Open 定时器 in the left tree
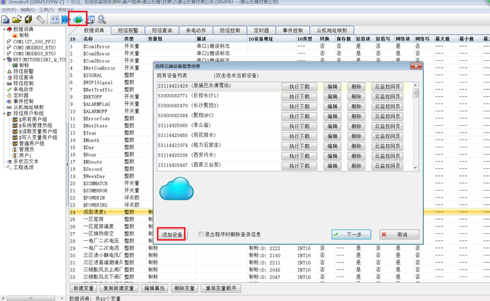The height and width of the screenshot is (301, 490). click(x=21, y=96)
